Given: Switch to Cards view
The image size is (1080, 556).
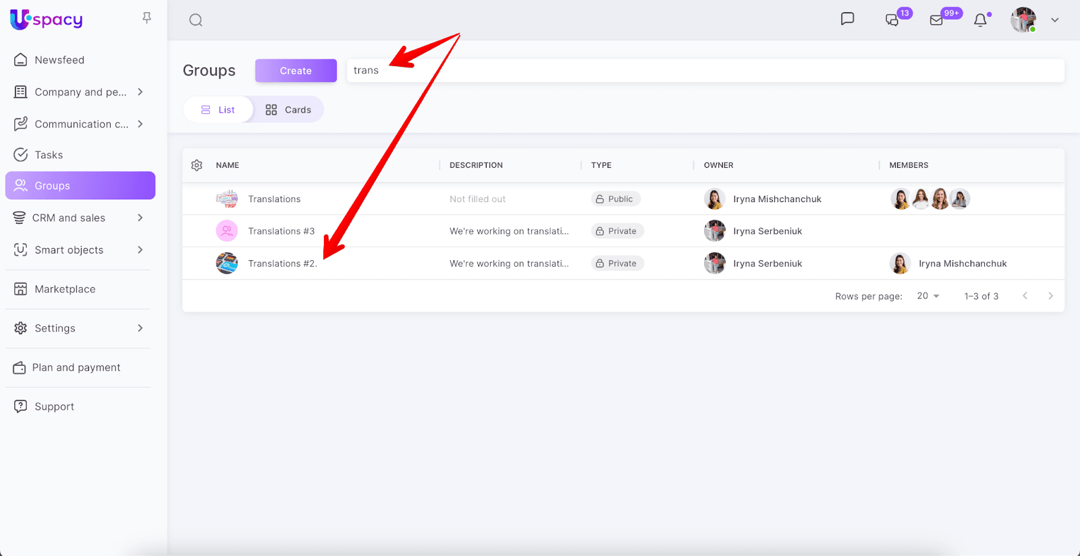Looking at the screenshot, I should 288,110.
